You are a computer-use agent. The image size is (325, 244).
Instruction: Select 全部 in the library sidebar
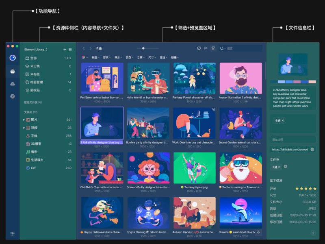tap(33, 58)
